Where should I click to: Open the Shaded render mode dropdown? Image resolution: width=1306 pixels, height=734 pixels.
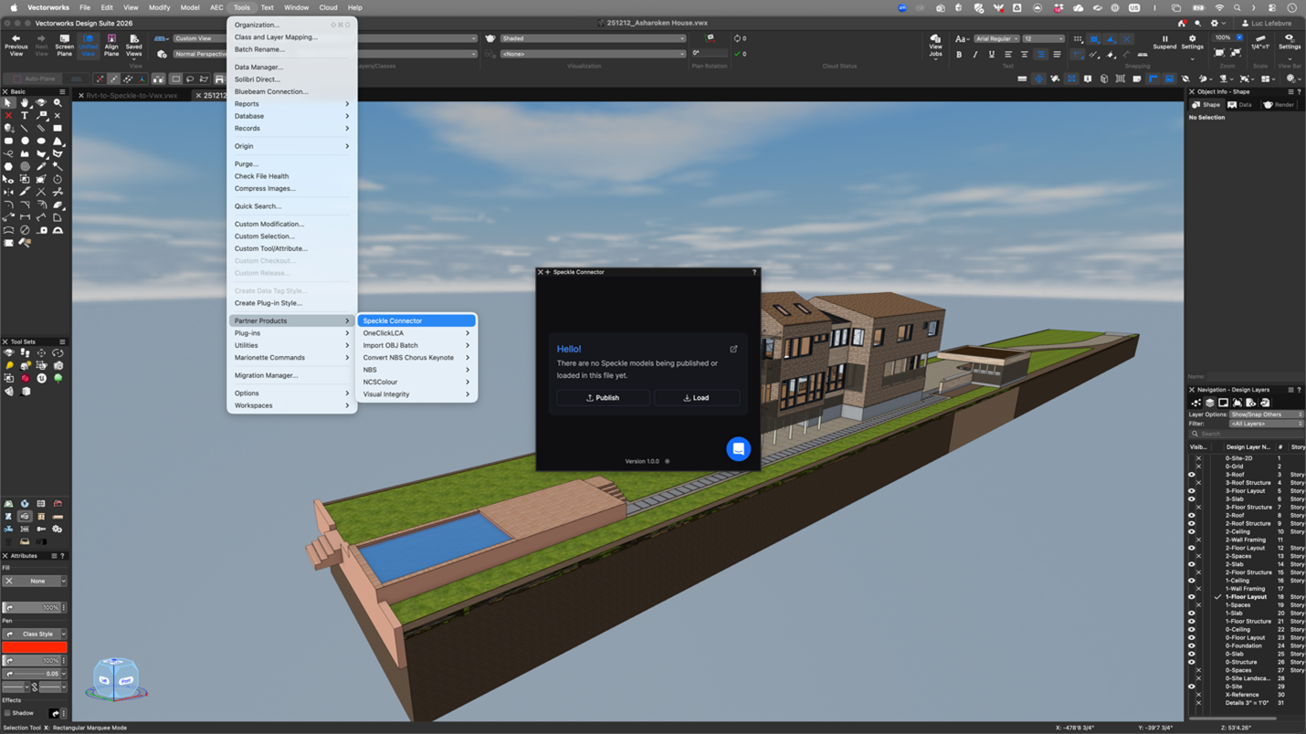pos(589,38)
